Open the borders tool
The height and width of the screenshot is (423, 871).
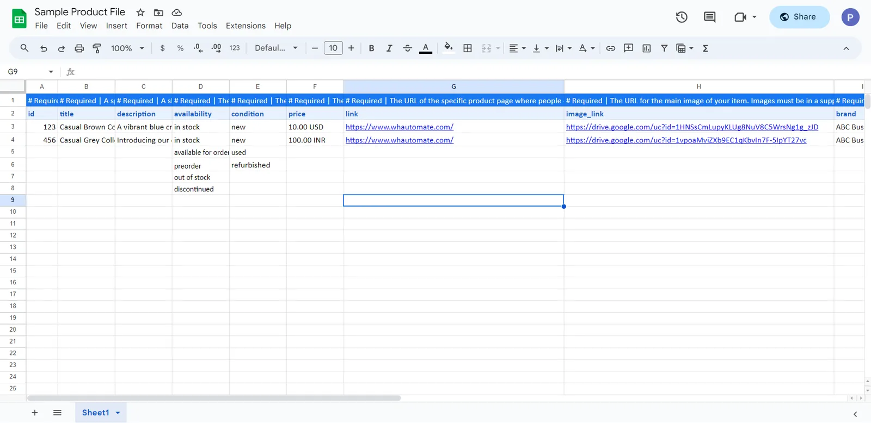click(x=468, y=48)
